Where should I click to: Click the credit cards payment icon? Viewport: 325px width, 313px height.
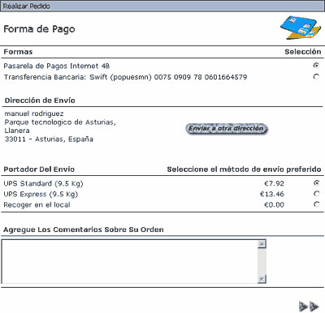[x=301, y=28]
